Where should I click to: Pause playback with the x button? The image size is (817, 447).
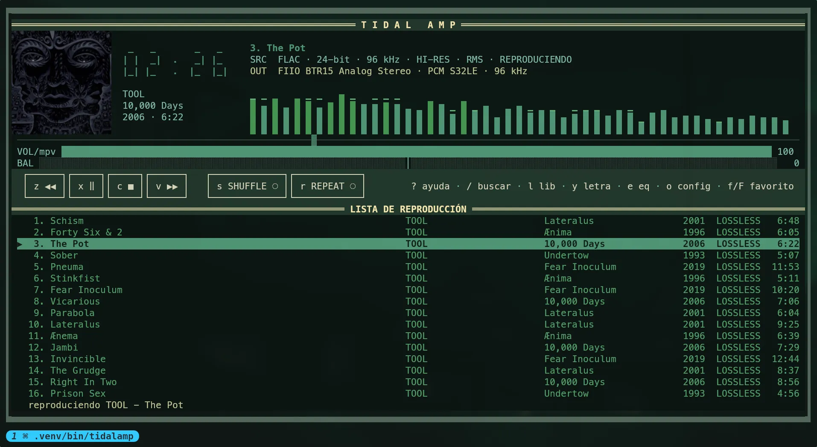coord(86,186)
